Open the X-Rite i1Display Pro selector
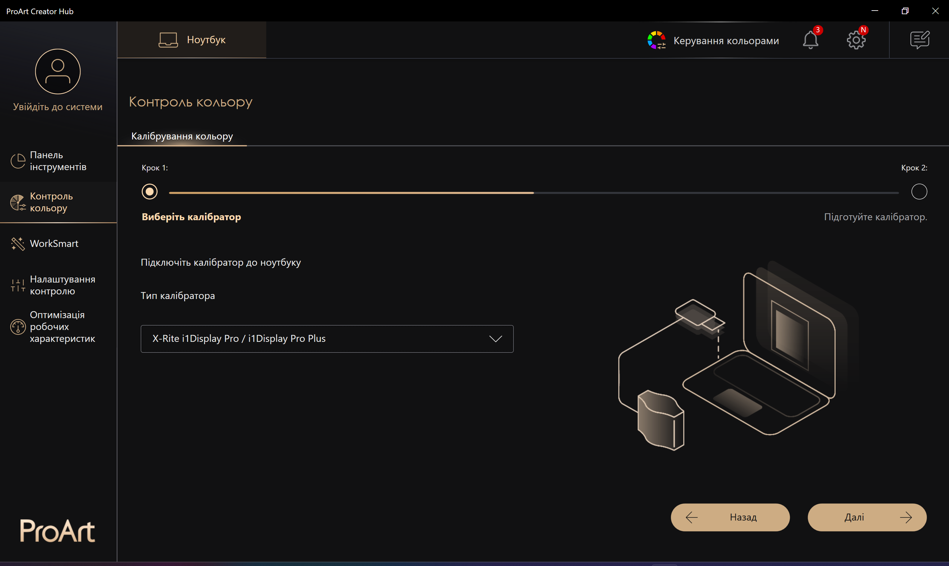The width and height of the screenshot is (949, 566). [x=327, y=339]
